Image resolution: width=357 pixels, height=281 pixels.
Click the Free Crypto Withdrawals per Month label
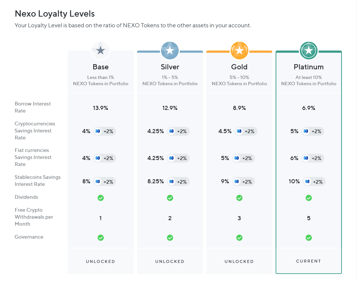point(34,217)
